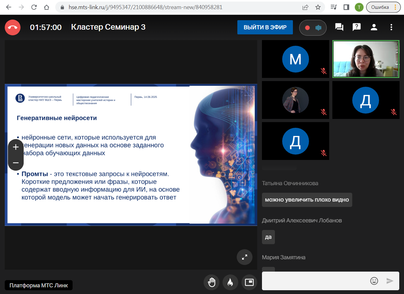Image resolution: width=404 pixels, height=294 pixels.
Task: Bookmark this page with star icon
Action: (318, 7)
